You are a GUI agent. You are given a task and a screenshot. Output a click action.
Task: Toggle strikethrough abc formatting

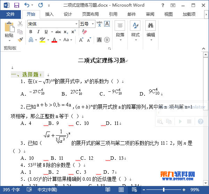(x=58, y=32)
